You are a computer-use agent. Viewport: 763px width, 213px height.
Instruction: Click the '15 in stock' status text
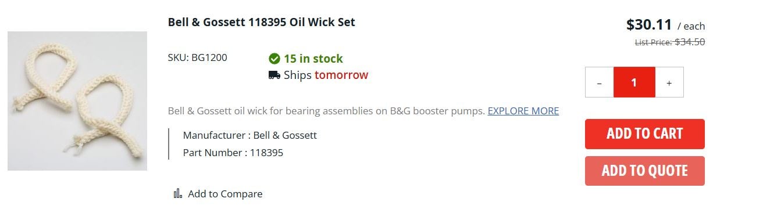point(313,59)
